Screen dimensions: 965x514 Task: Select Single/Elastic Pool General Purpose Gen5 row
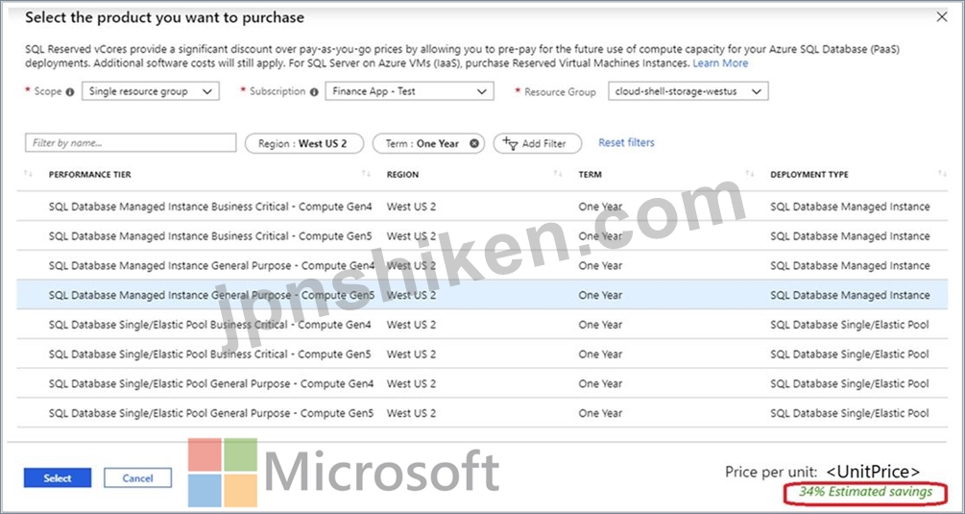[482, 413]
